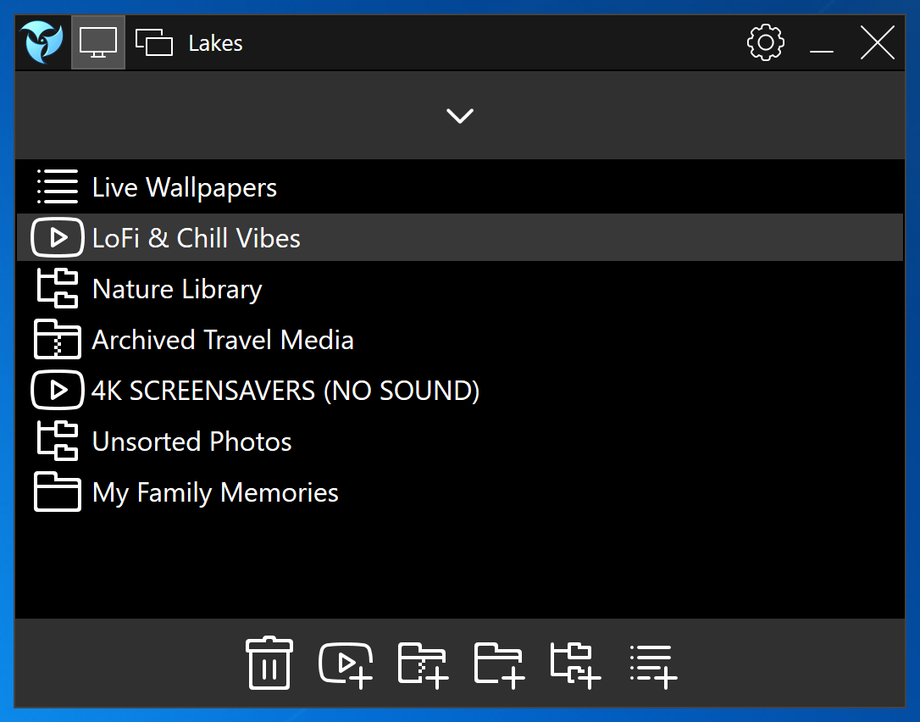920x722 pixels.
Task: Choose the 4K SCREENSAVERS (NO SOUND) playlist
Action: tap(285, 390)
